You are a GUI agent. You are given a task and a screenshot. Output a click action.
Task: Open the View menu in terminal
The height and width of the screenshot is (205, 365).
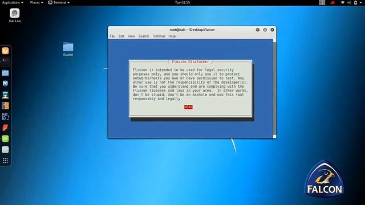[131, 36]
